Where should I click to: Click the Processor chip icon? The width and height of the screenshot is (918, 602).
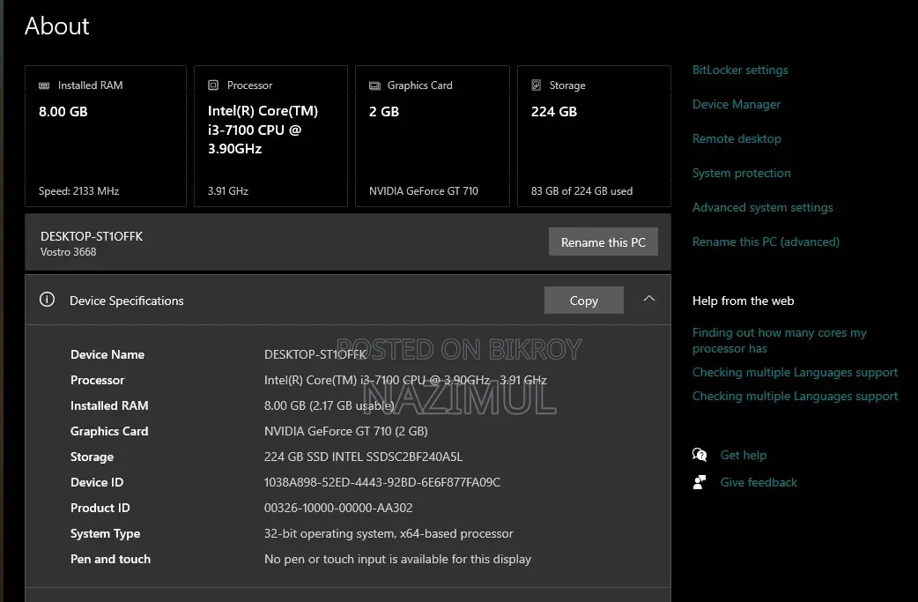(x=213, y=85)
